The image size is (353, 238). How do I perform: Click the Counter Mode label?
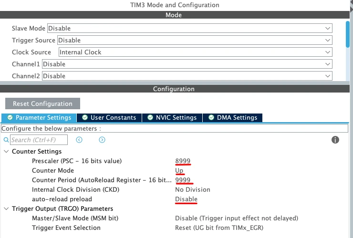[53, 170]
